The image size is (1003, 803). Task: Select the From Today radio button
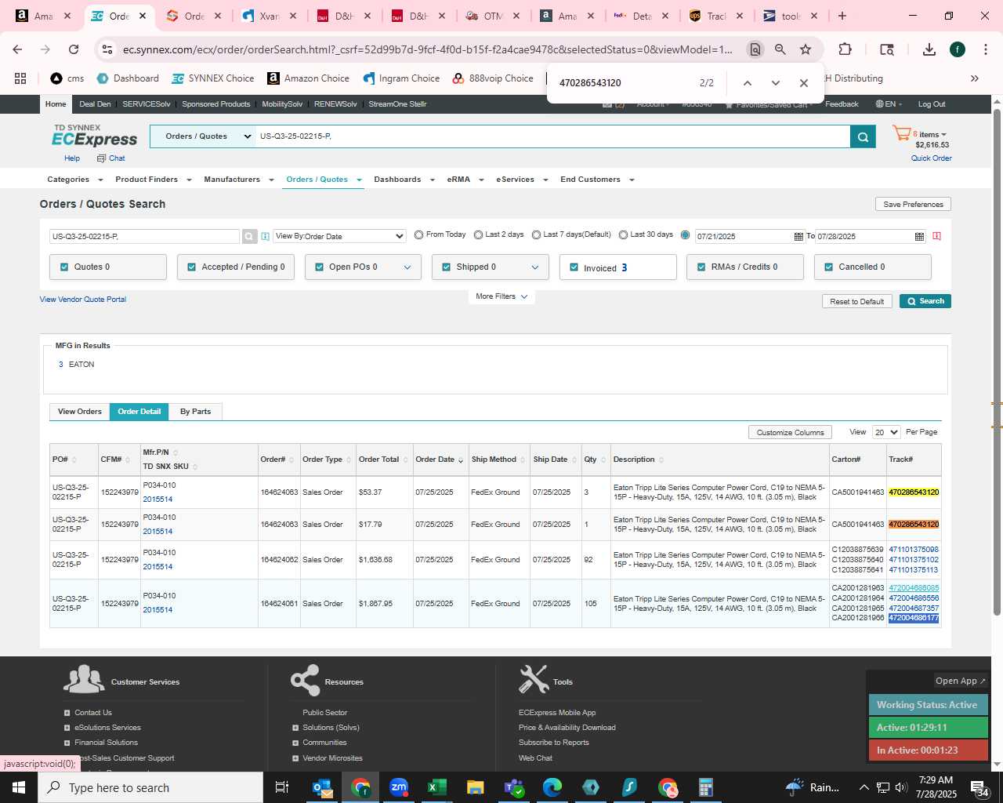(x=418, y=234)
